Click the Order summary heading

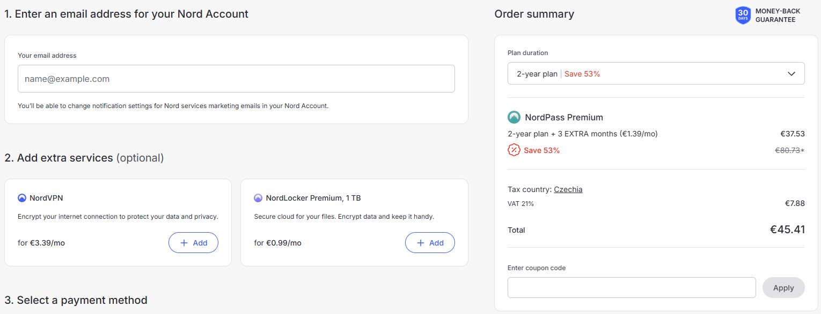(534, 14)
